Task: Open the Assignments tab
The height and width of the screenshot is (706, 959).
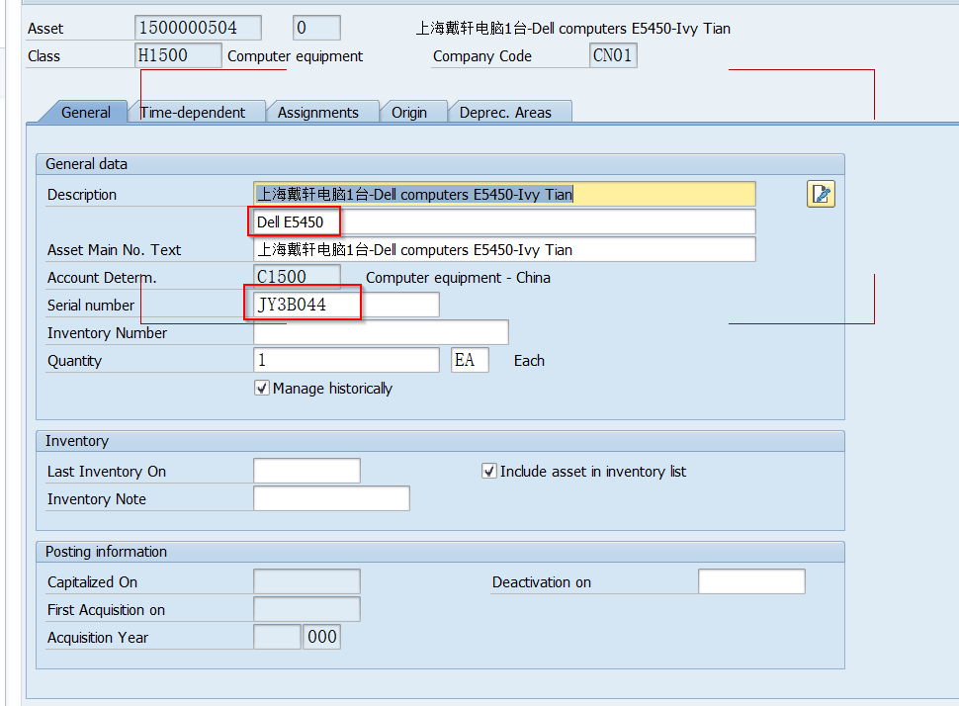Action: pos(317,113)
